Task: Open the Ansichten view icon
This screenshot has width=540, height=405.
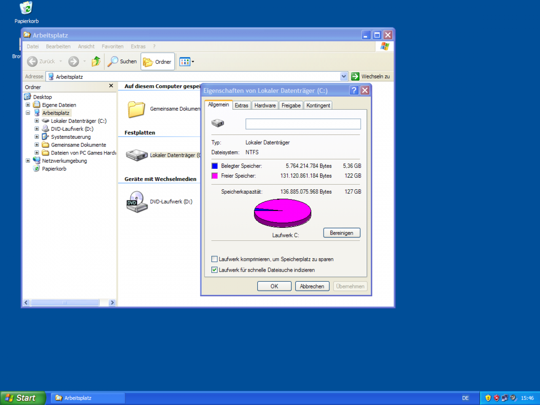Action: pos(185,62)
